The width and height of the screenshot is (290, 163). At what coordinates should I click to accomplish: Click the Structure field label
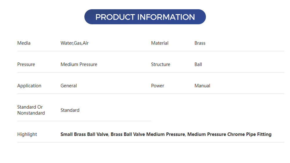(x=160, y=64)
